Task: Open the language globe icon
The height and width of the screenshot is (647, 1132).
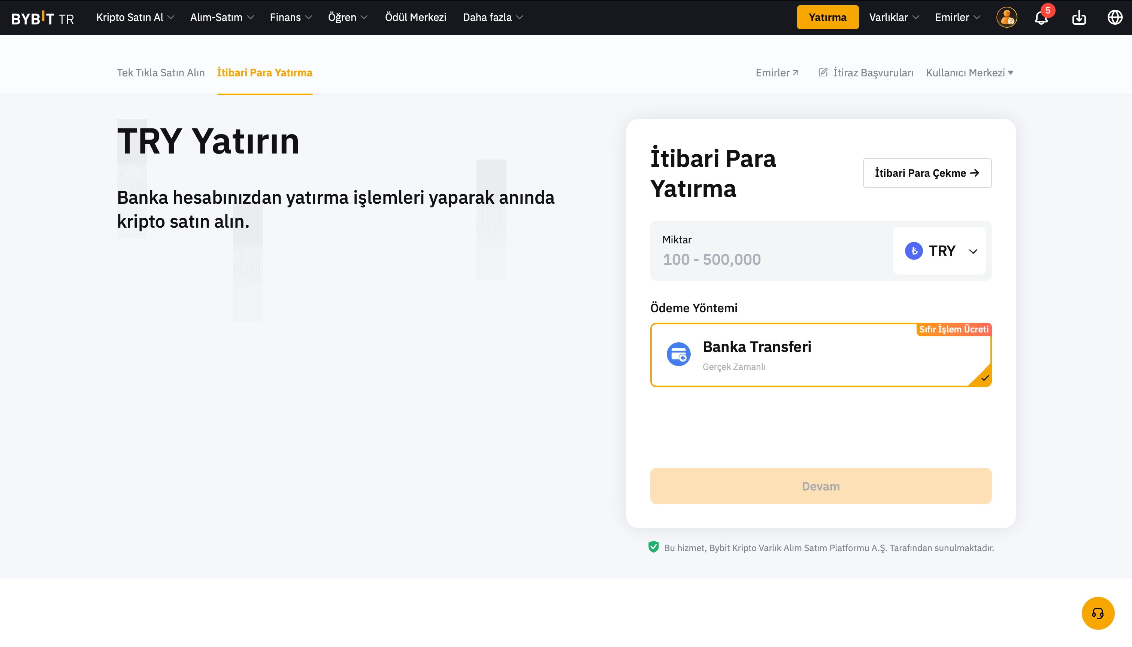Action: point(1114,18)
